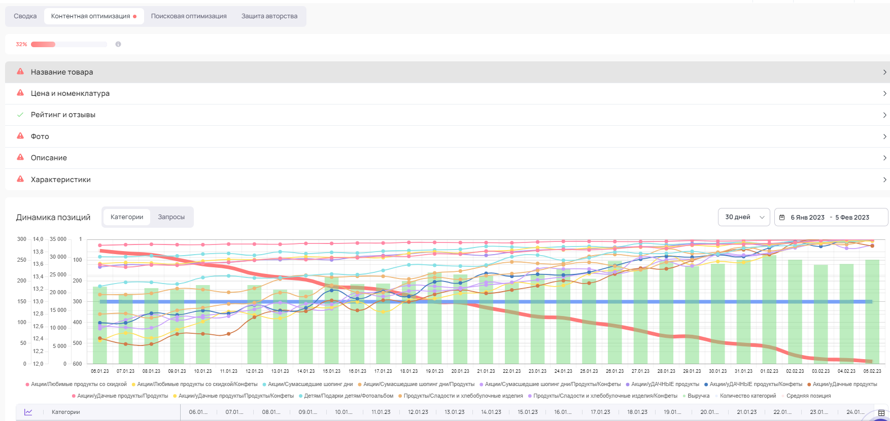Click the 32% content optimization progress bar
The image size is (890, 421).
[69, 45]
